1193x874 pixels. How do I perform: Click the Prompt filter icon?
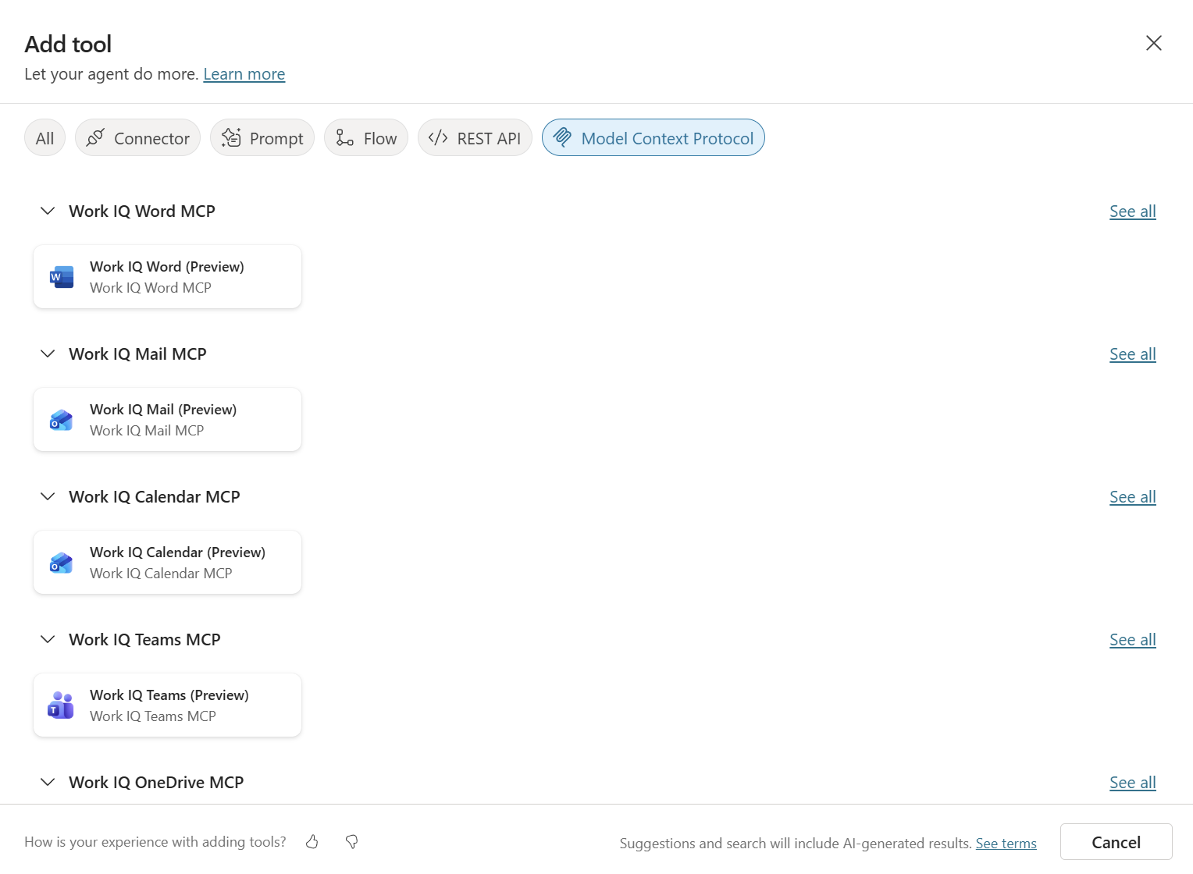230,137
